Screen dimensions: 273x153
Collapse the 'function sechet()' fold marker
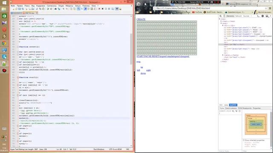[18, 47]
